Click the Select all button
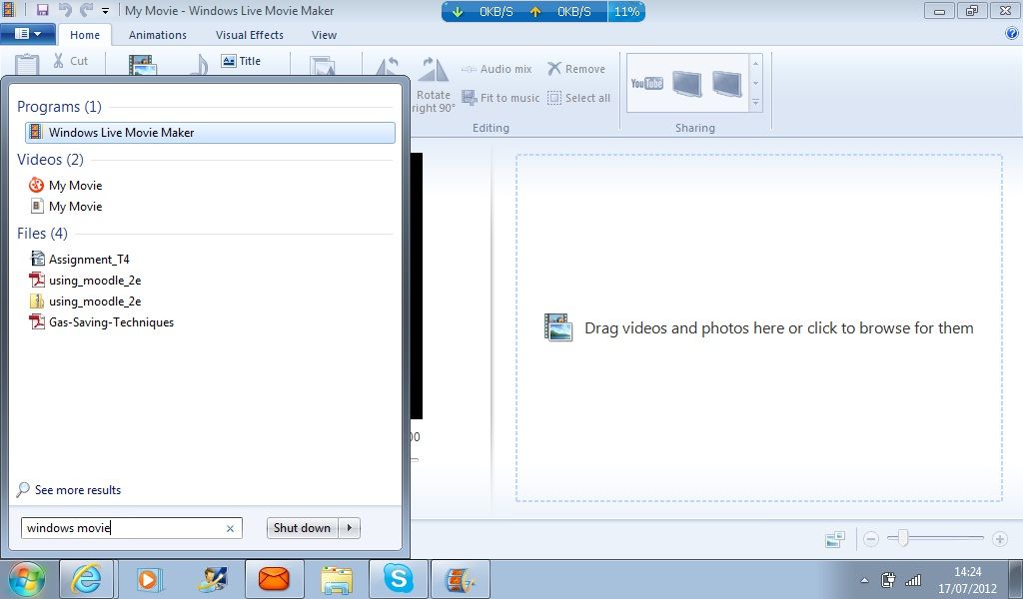1023x599 pixels. coord(578,98)
